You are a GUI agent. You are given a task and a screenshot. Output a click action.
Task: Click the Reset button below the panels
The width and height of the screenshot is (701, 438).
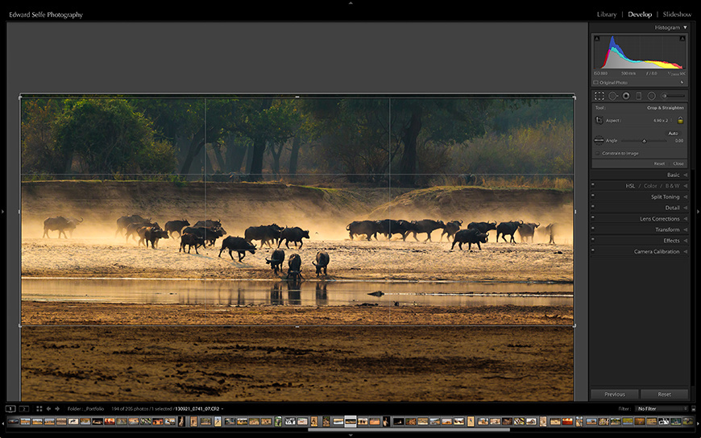tap(665, 395)
